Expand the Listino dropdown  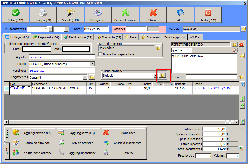tap(93, 64)
